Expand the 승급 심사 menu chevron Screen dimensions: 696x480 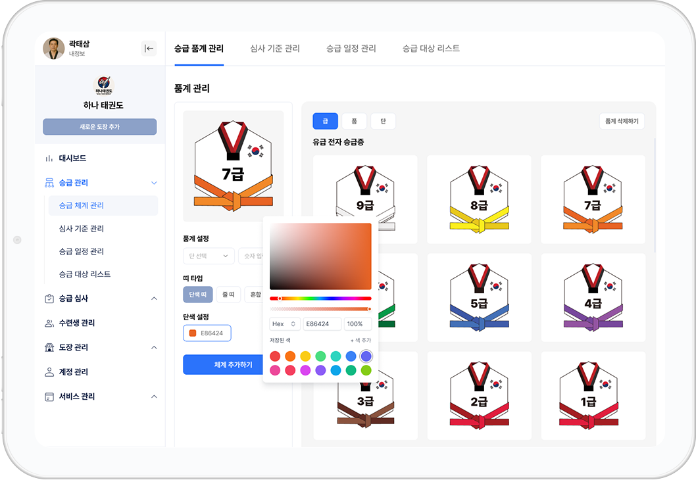(154, 299)
